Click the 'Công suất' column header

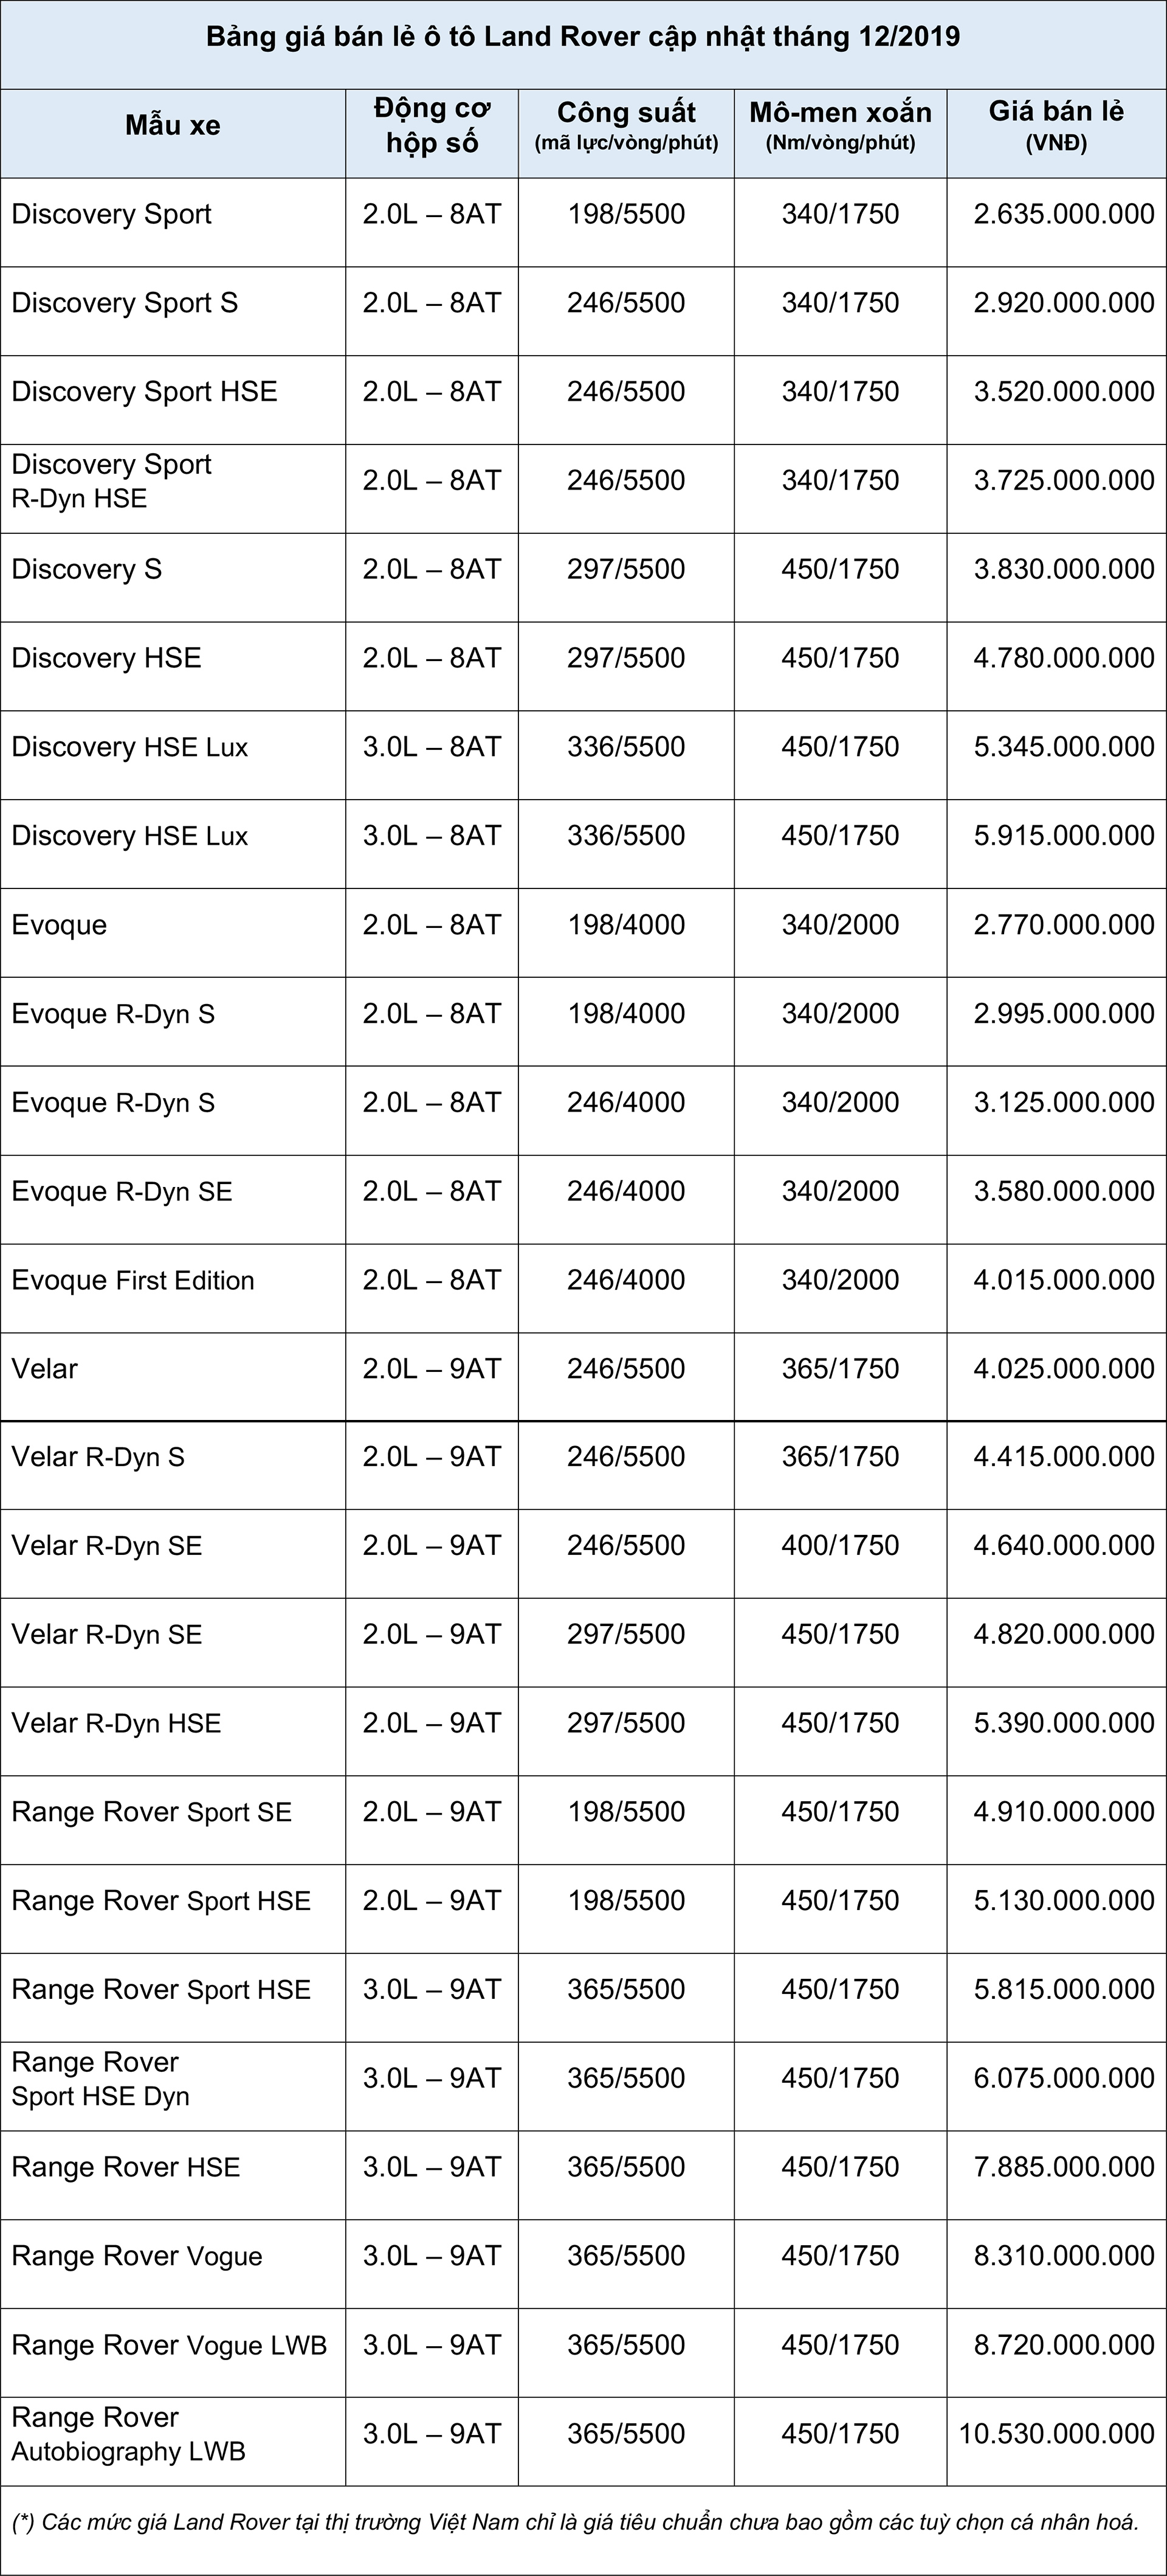[x=625, y=126]
